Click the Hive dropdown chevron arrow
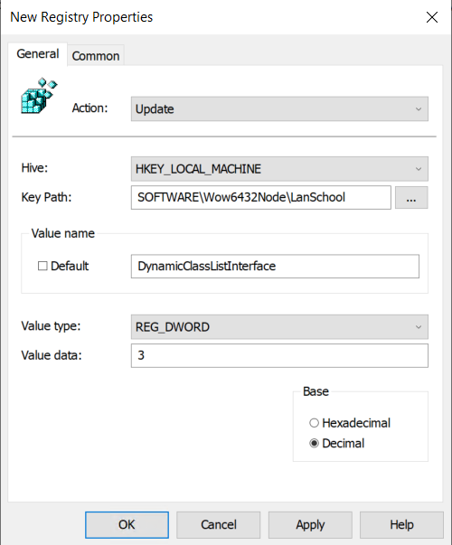This screenshot has width=452, height=545. pos(419,169)
